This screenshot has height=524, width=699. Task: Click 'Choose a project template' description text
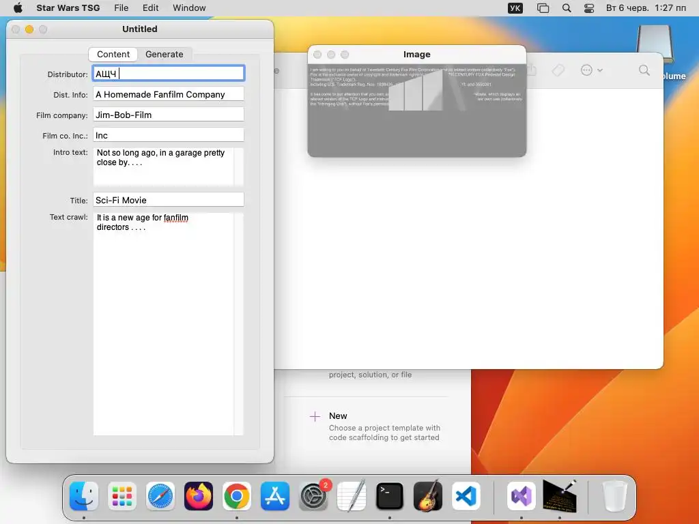[384, 433]
